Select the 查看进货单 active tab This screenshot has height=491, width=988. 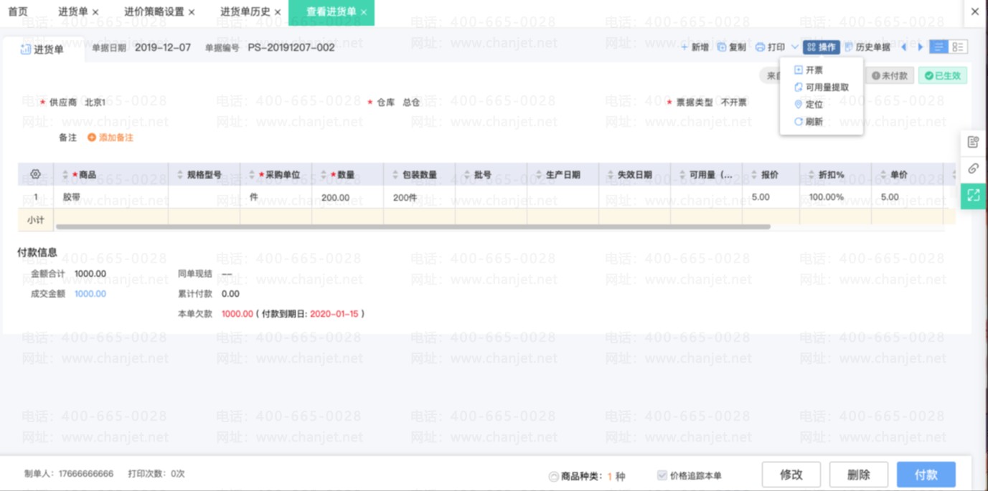pyautogui.click(x=331, y=11)
